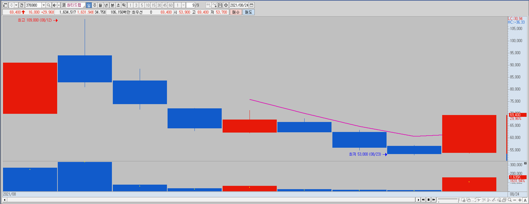
Task: Select the yearly (년) period toggle
Action: [106, 5]
